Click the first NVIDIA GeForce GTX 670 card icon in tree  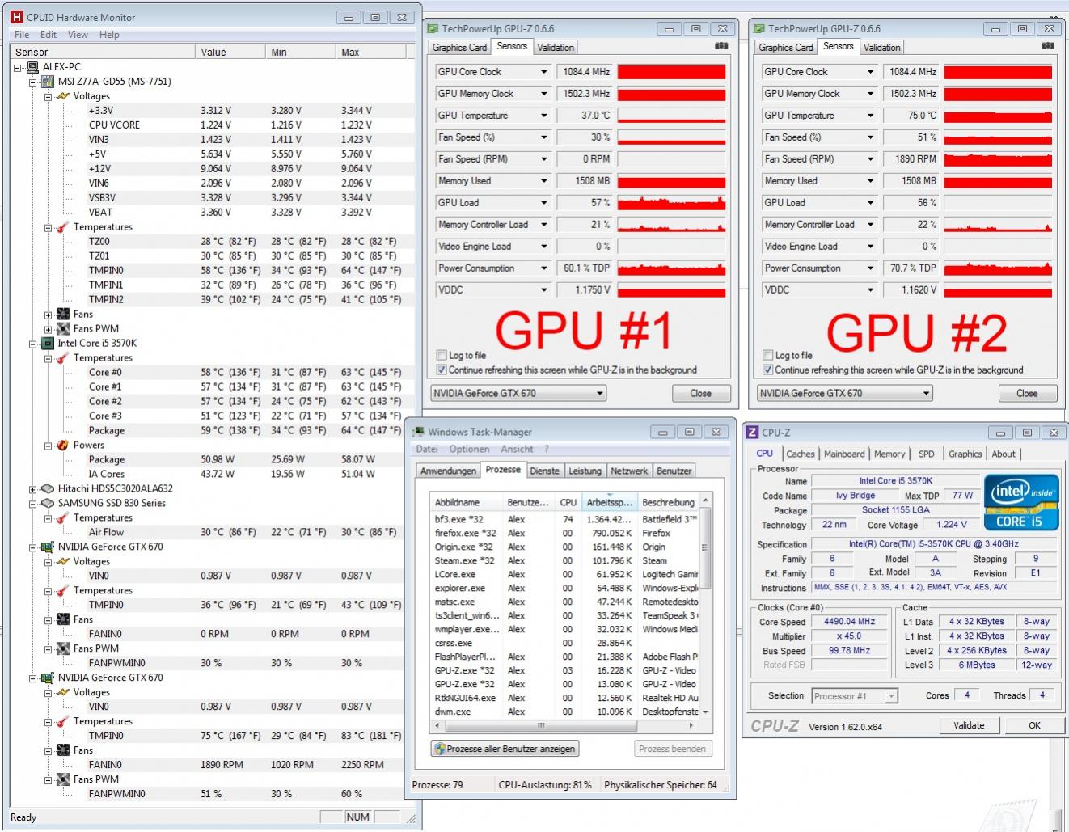[x=48, y=547]
